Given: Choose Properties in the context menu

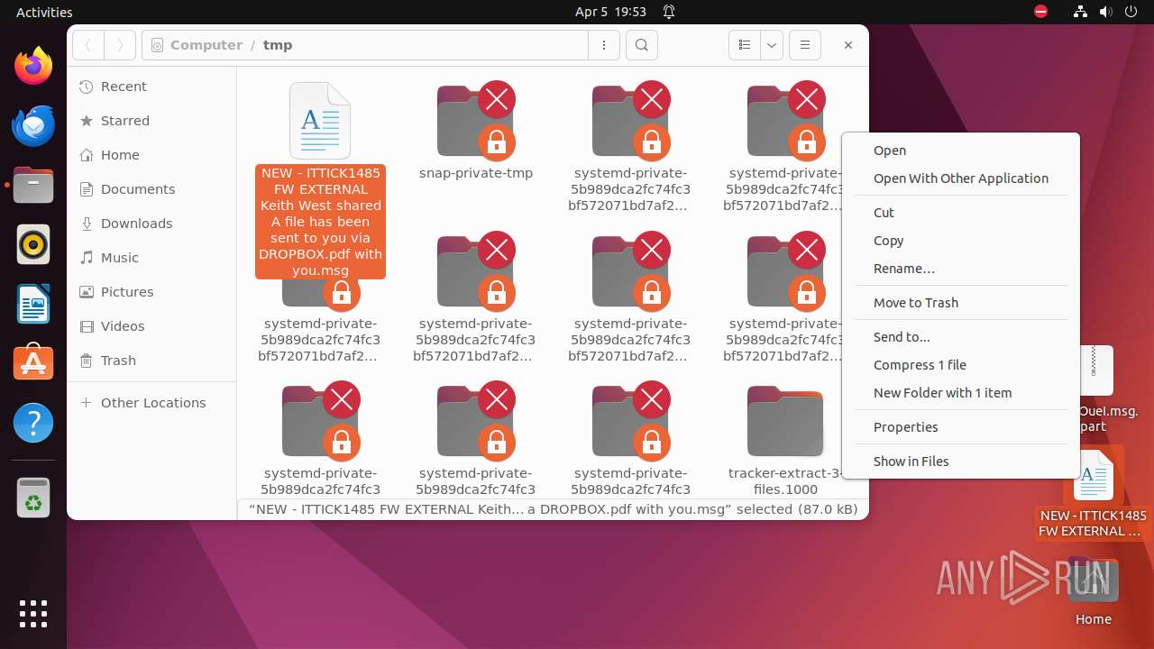Looking at the screenshot, I should pos(961,427).
